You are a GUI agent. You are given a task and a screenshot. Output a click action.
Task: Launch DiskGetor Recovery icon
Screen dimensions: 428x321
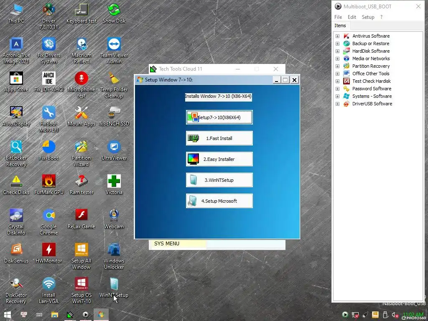pyautogui.click(x=16, y=291)
